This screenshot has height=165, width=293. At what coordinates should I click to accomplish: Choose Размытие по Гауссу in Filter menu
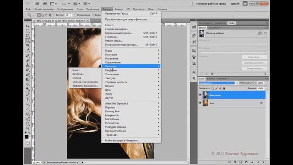[131, 14]
